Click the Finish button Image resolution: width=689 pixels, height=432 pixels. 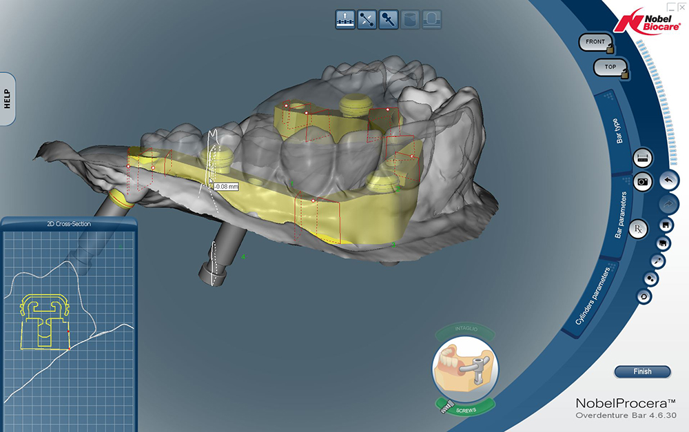642,371
